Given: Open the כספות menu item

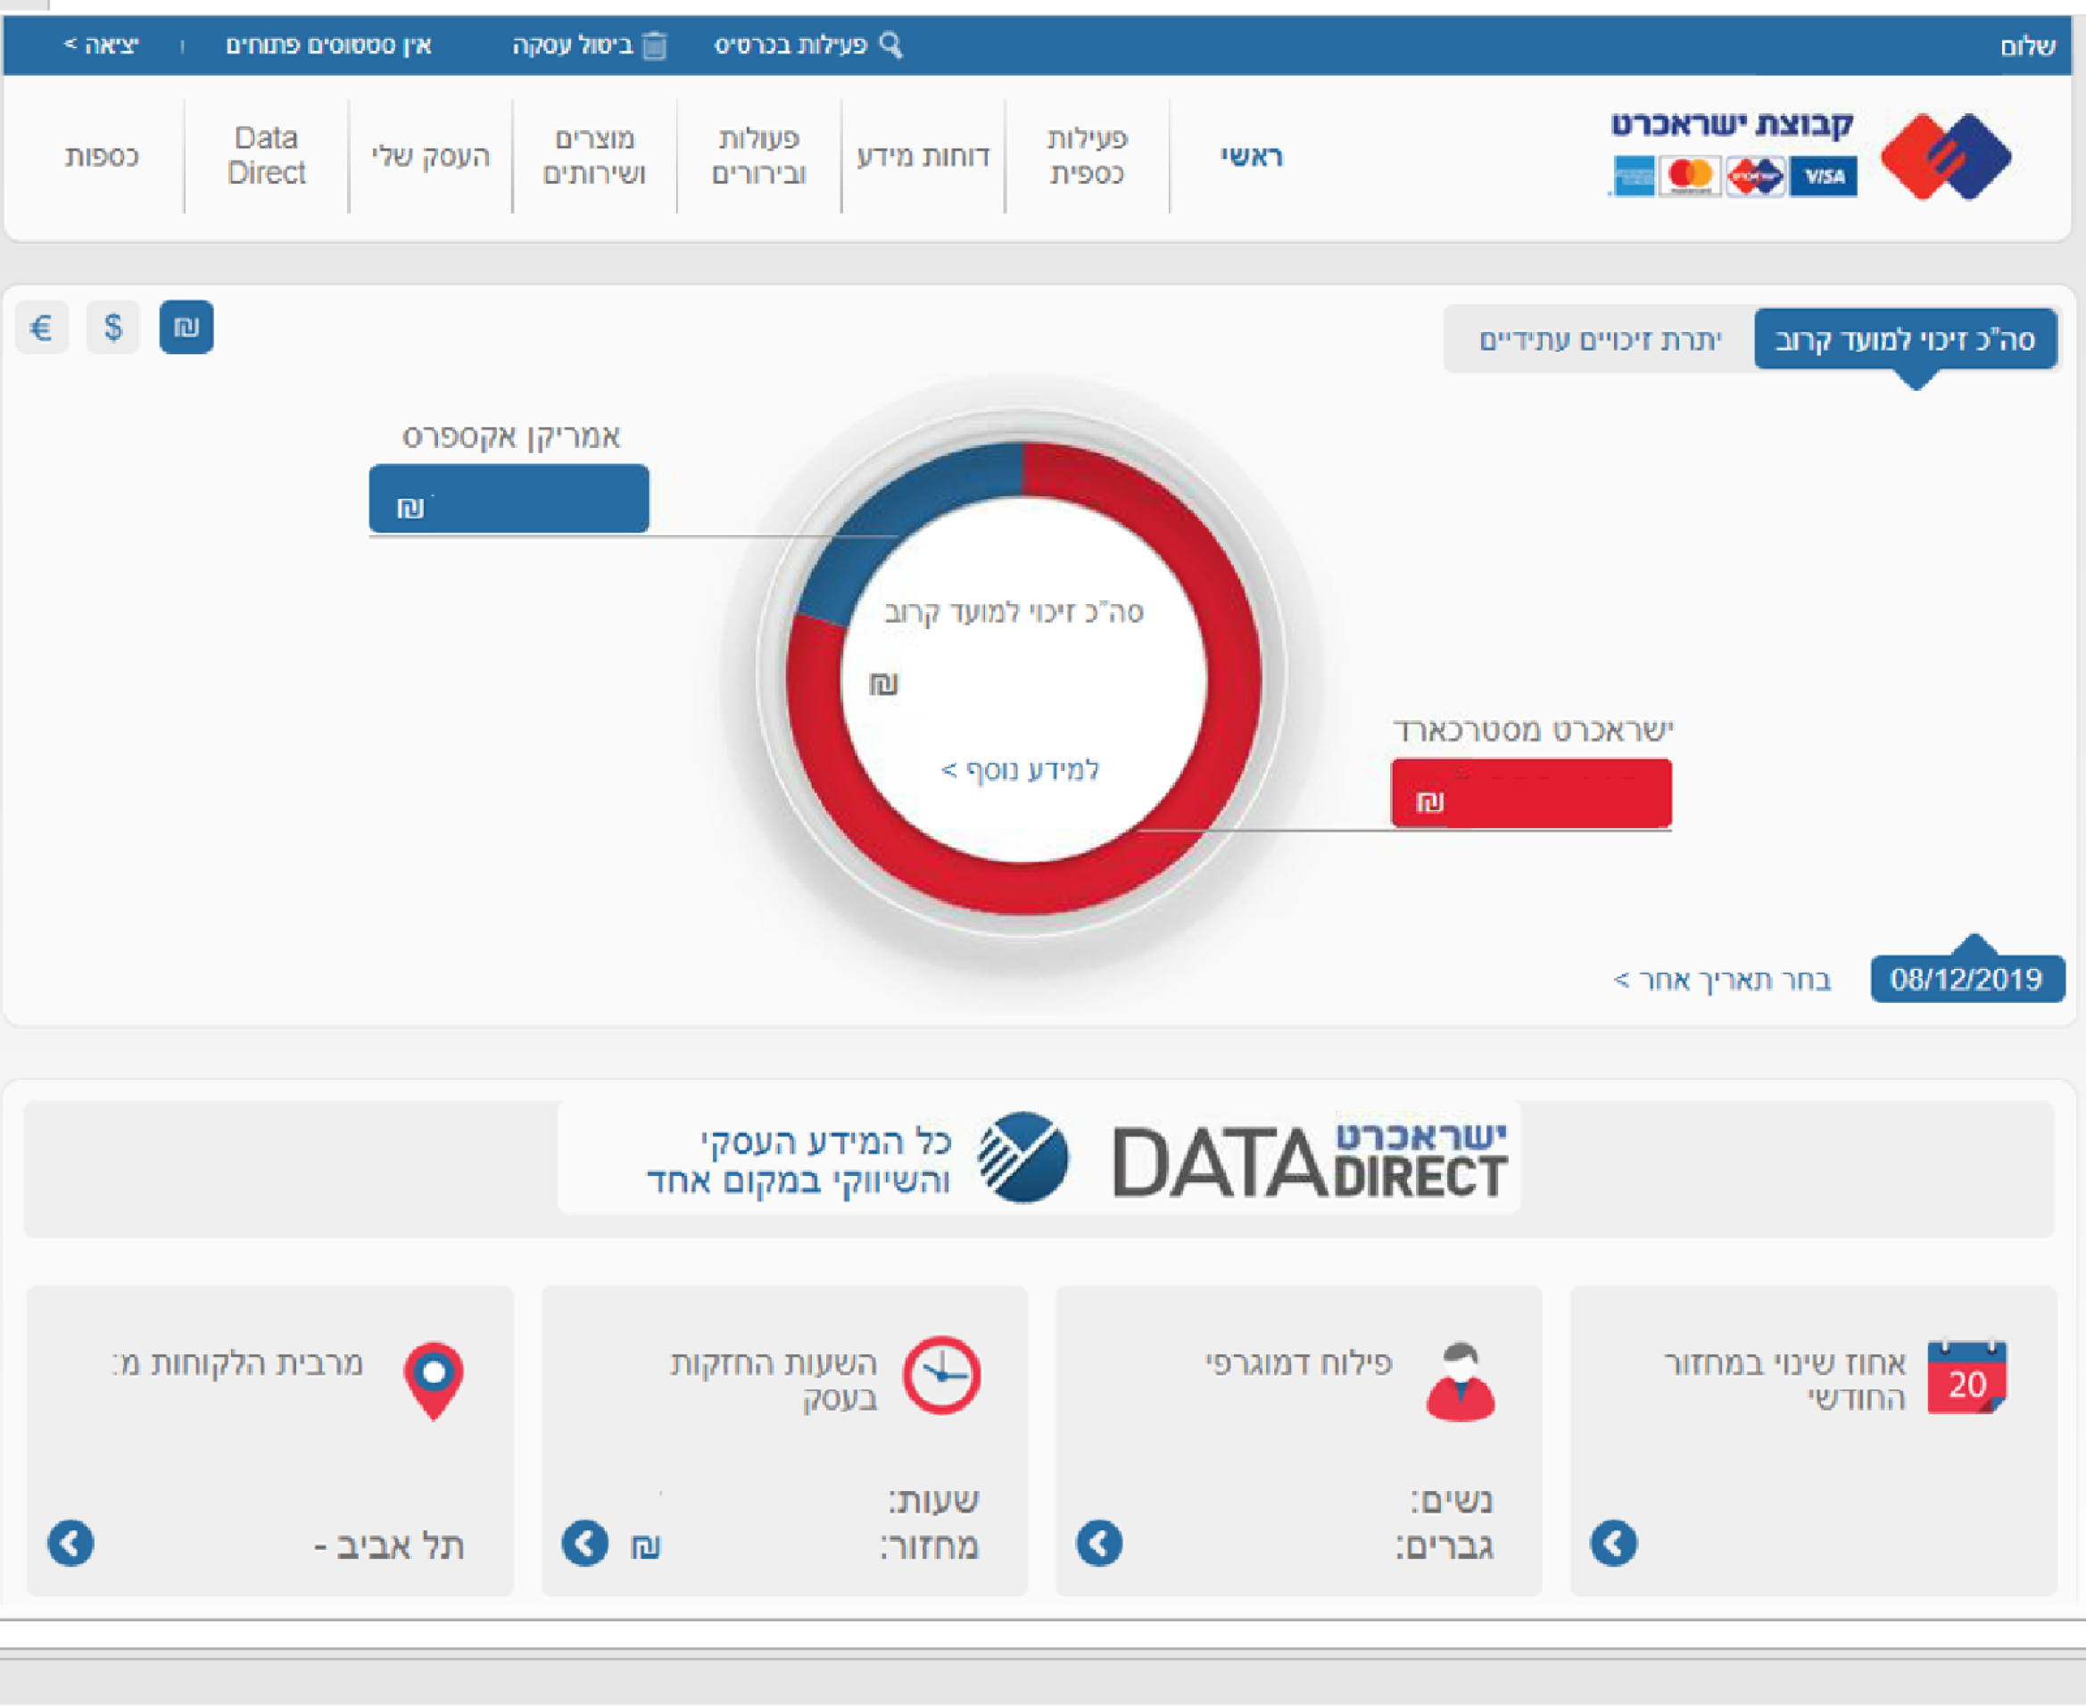Looking at the screenshot, I should 103,156.
